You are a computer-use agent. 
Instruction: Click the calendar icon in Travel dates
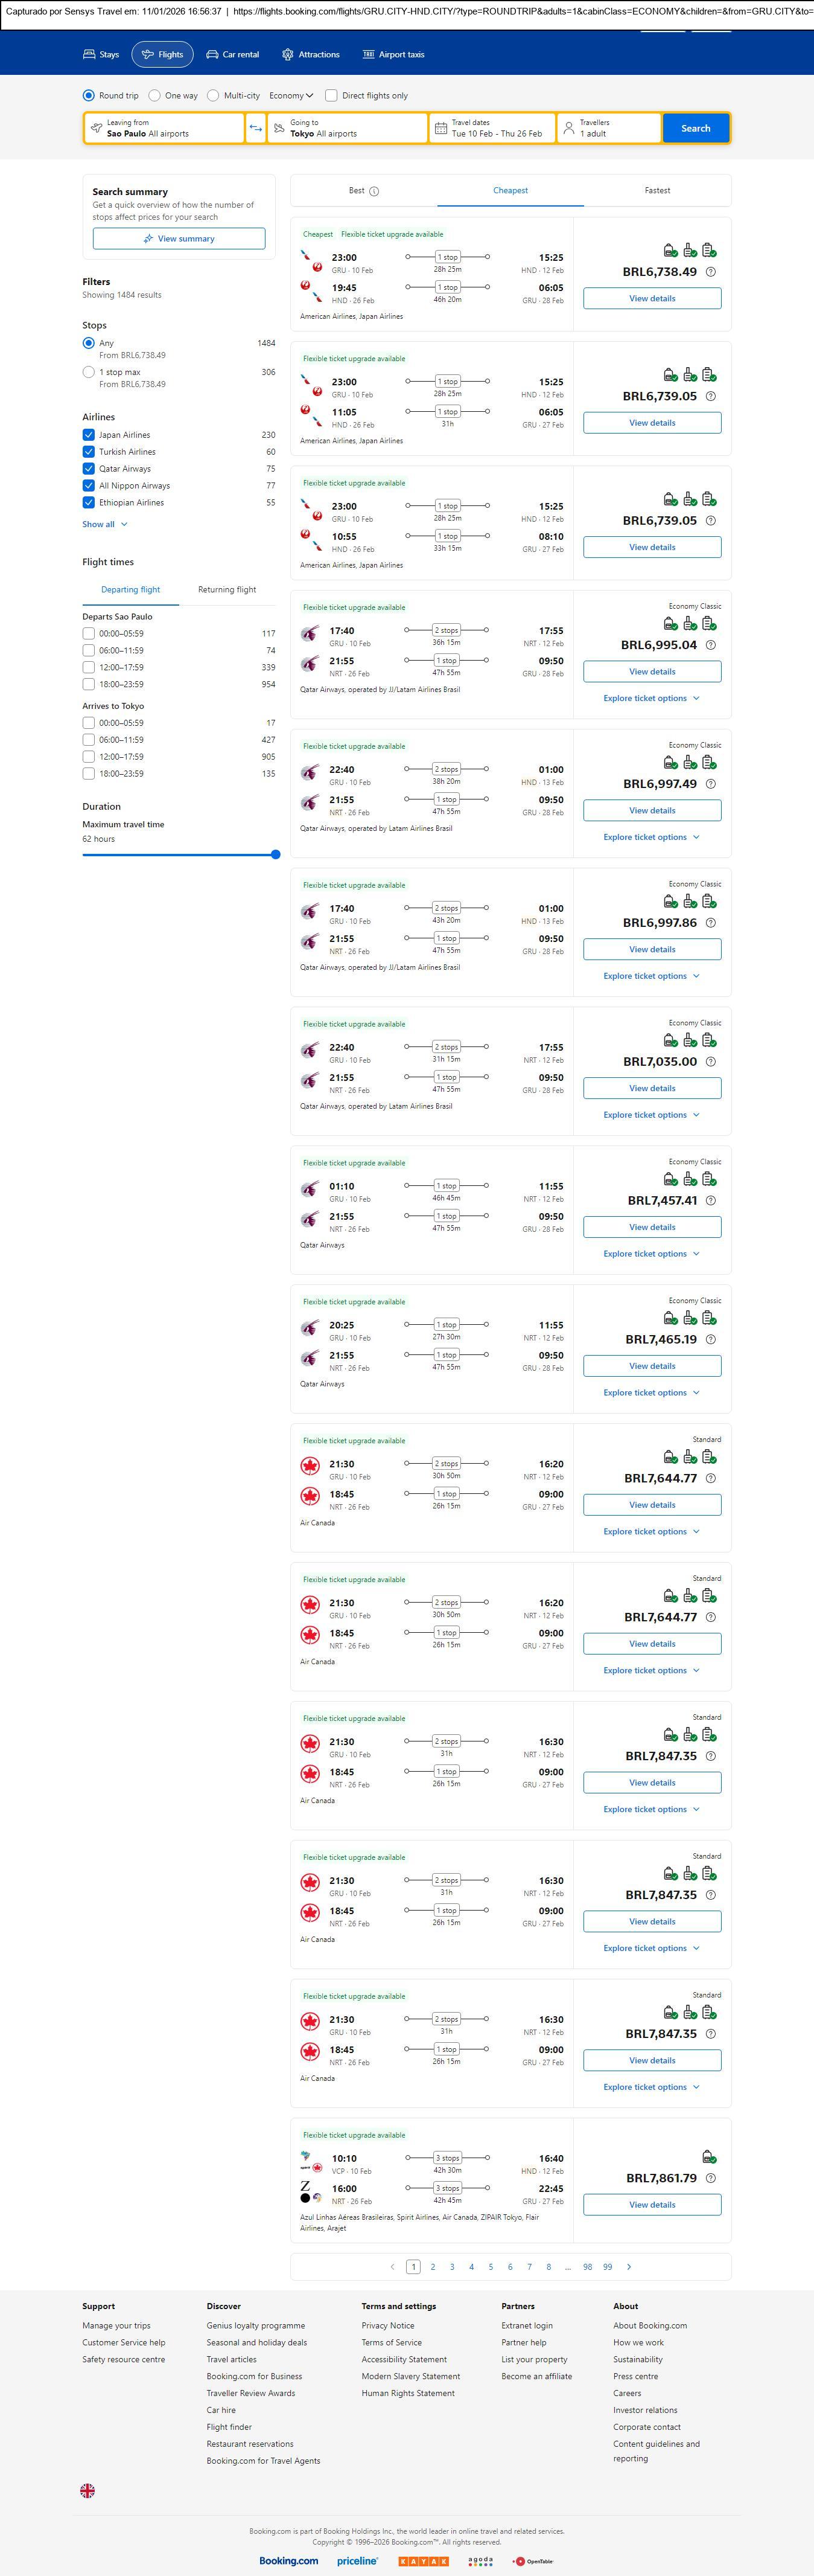click(440, 128)
